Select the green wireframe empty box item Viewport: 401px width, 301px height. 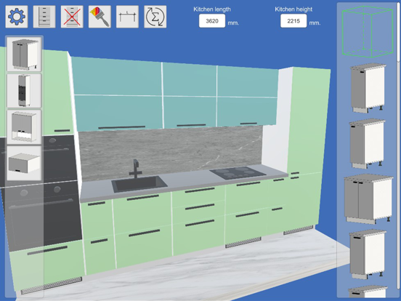368,31
